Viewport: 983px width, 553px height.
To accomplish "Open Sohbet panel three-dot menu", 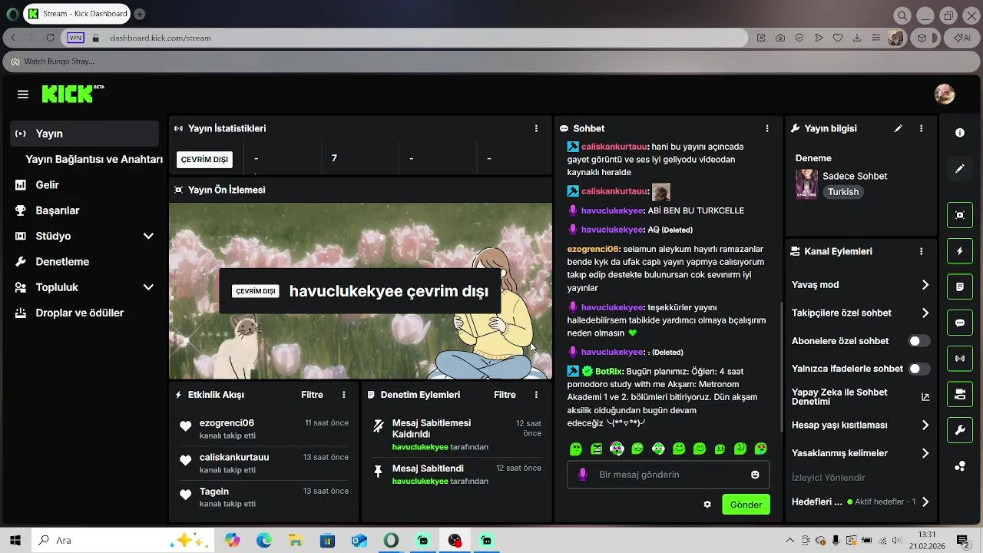I will click(x=766, y=128).
